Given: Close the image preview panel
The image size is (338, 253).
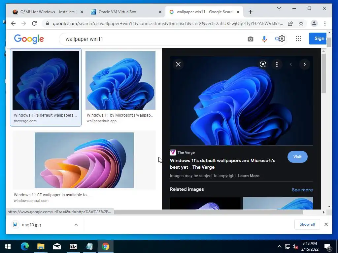Looking at the screenshot, I should pyautogui.click(x=178, y=64).
